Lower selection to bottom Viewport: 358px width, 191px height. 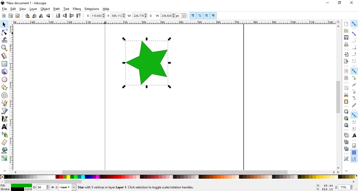click(58, 16)
